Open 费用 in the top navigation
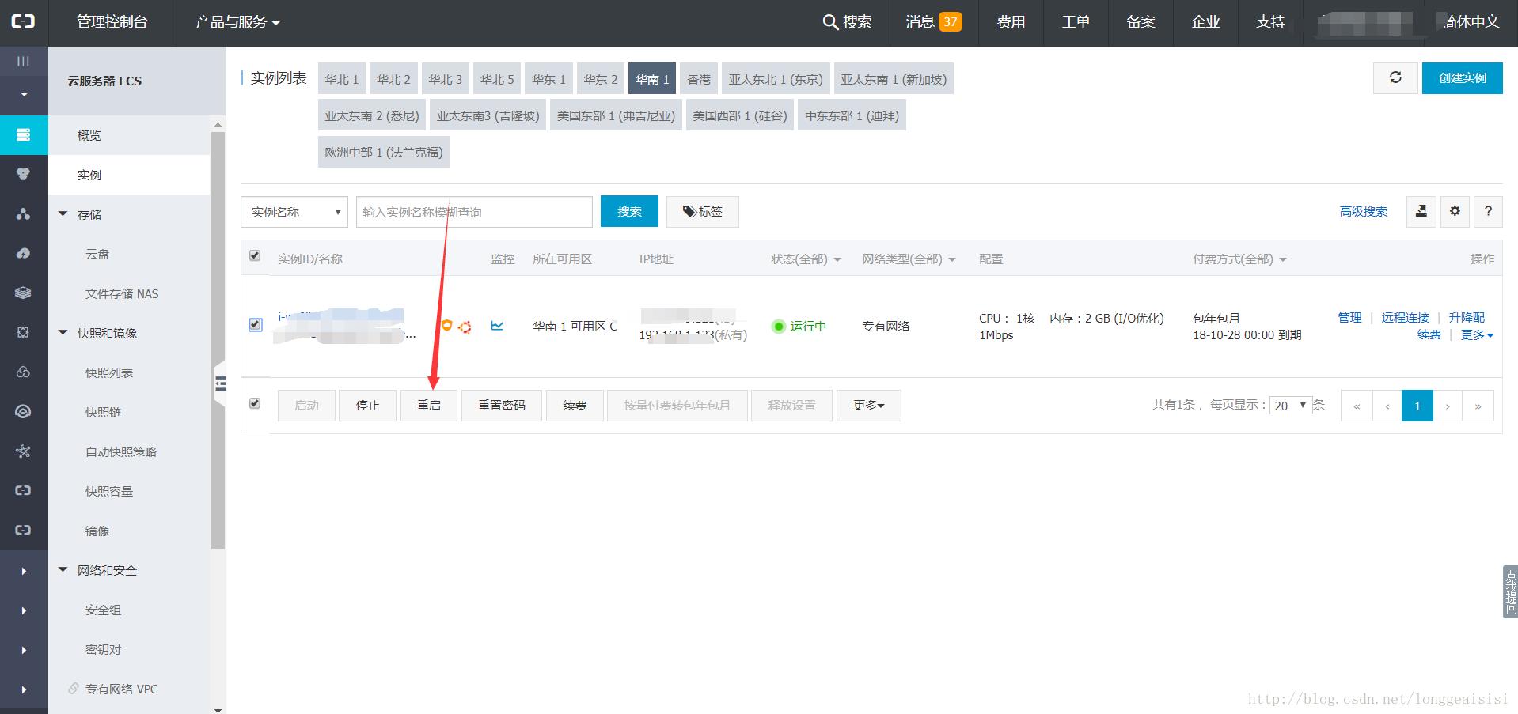Viewport: 1518px width, 714px height. (1011, 22)
